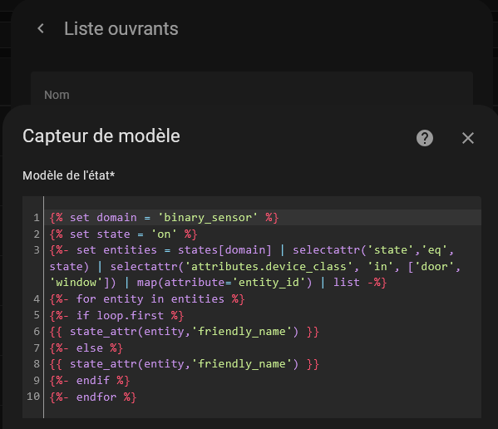Viewport: 498px width, 429px height.
Task: Click line 3 with selectattr state filter
Action: click(x=254, y=266)
